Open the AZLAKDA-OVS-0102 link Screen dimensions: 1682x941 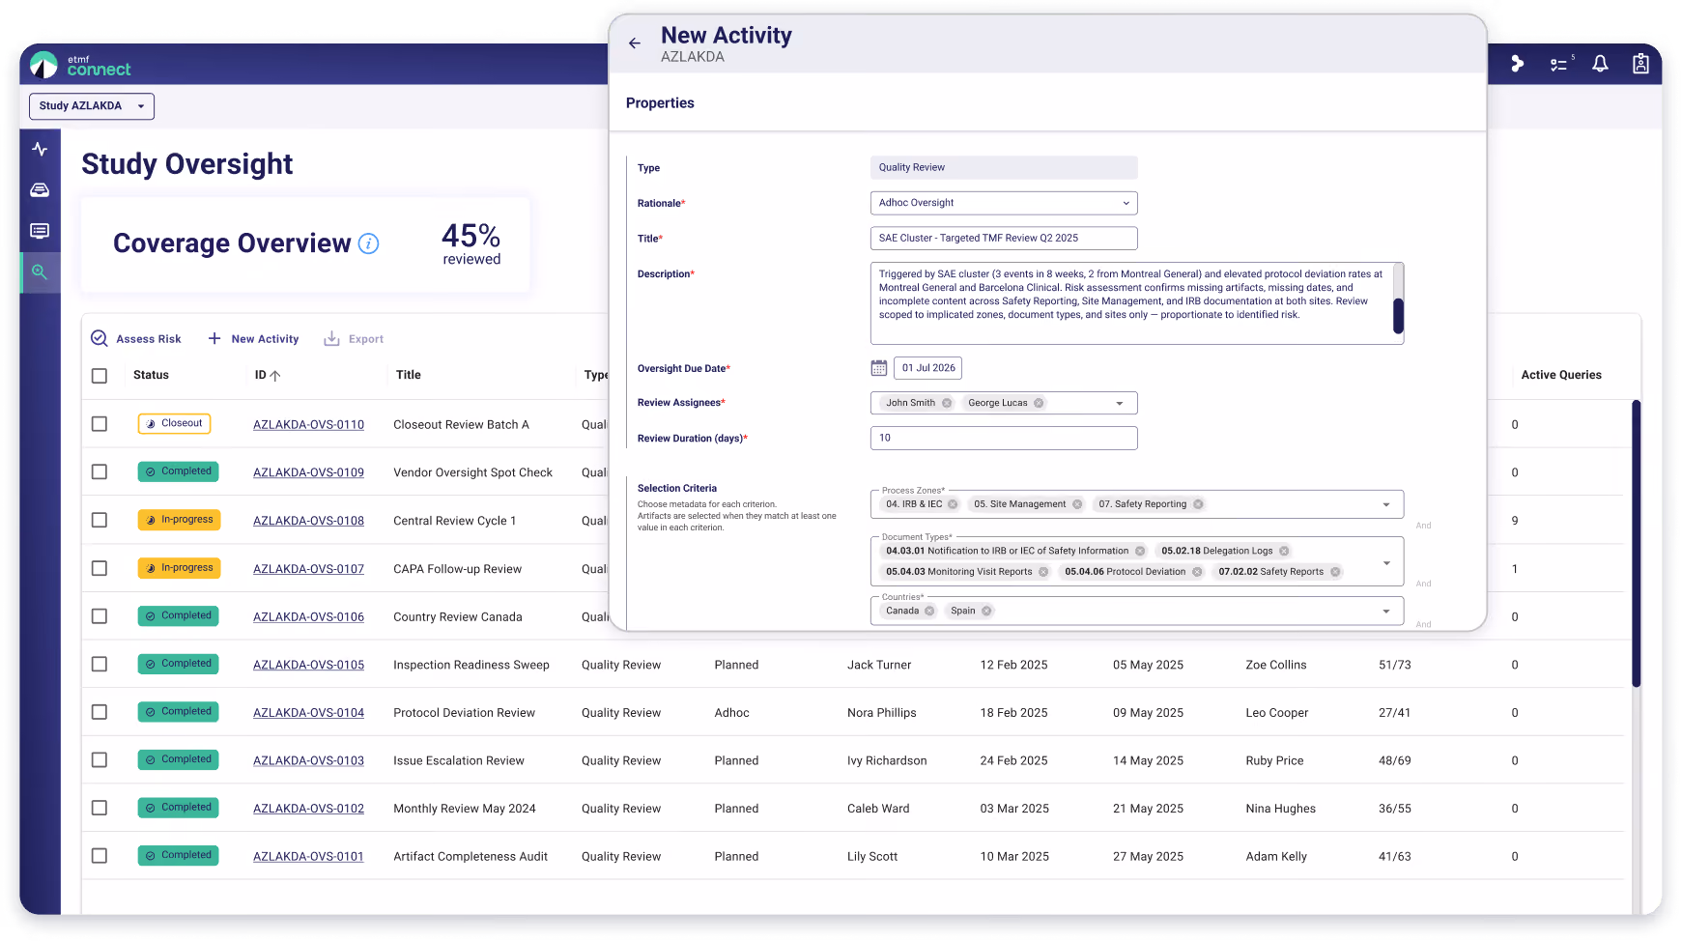(x=308, y=809)
